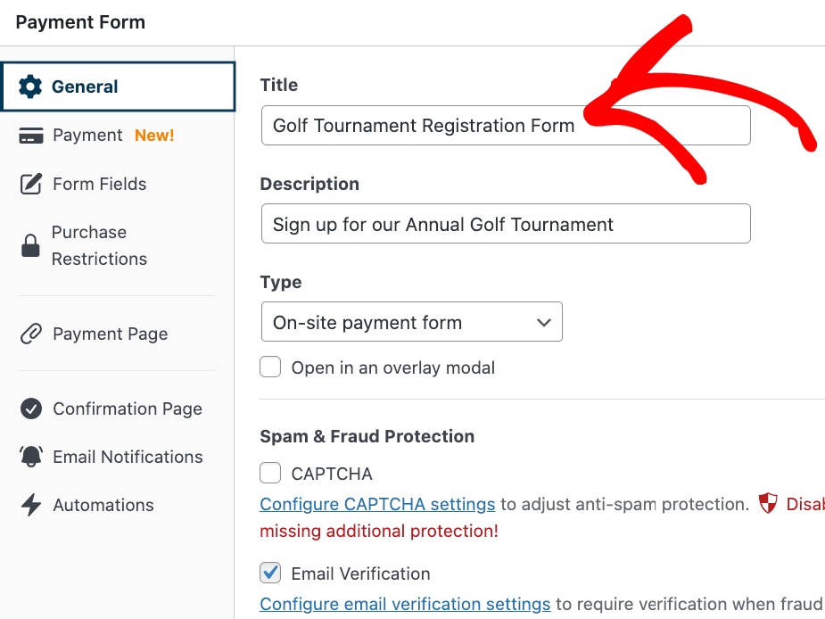Click the Automations lightning bolt icon
The image size is (825, 619).
click(31, 505)
